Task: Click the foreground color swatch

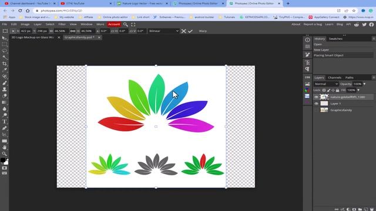Action: pos(3,160)
